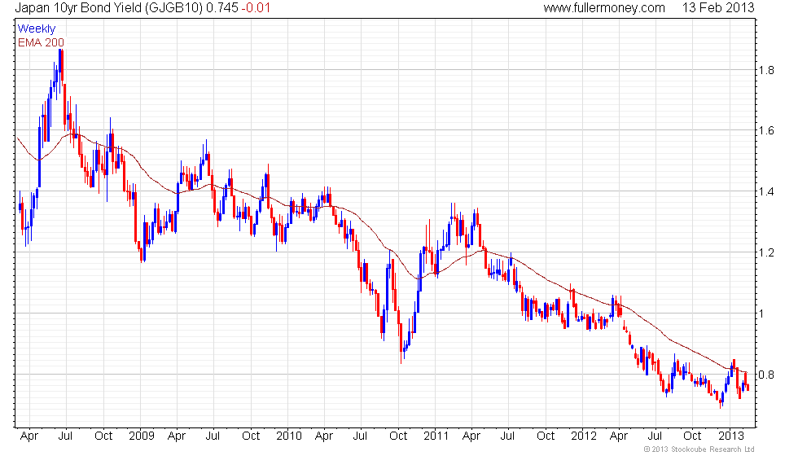Click the blue 'Weekly' legend label
The image size is (798, 456).
tap(36, 29)
